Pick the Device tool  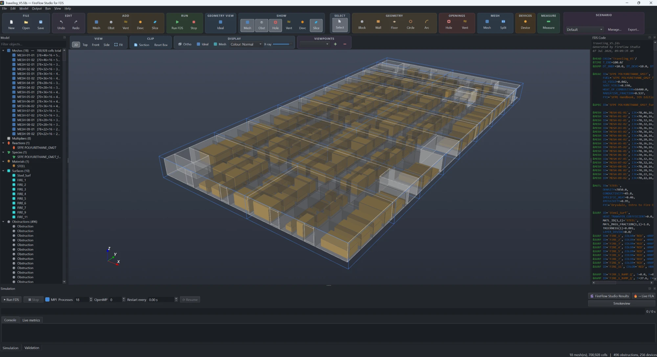pyautogui.click(x=525, y=24)
